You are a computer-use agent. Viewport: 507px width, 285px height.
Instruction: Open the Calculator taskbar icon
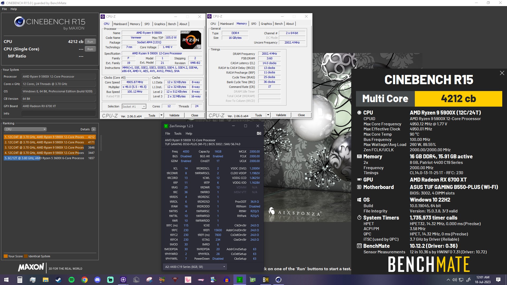click(x=20, y=280)
